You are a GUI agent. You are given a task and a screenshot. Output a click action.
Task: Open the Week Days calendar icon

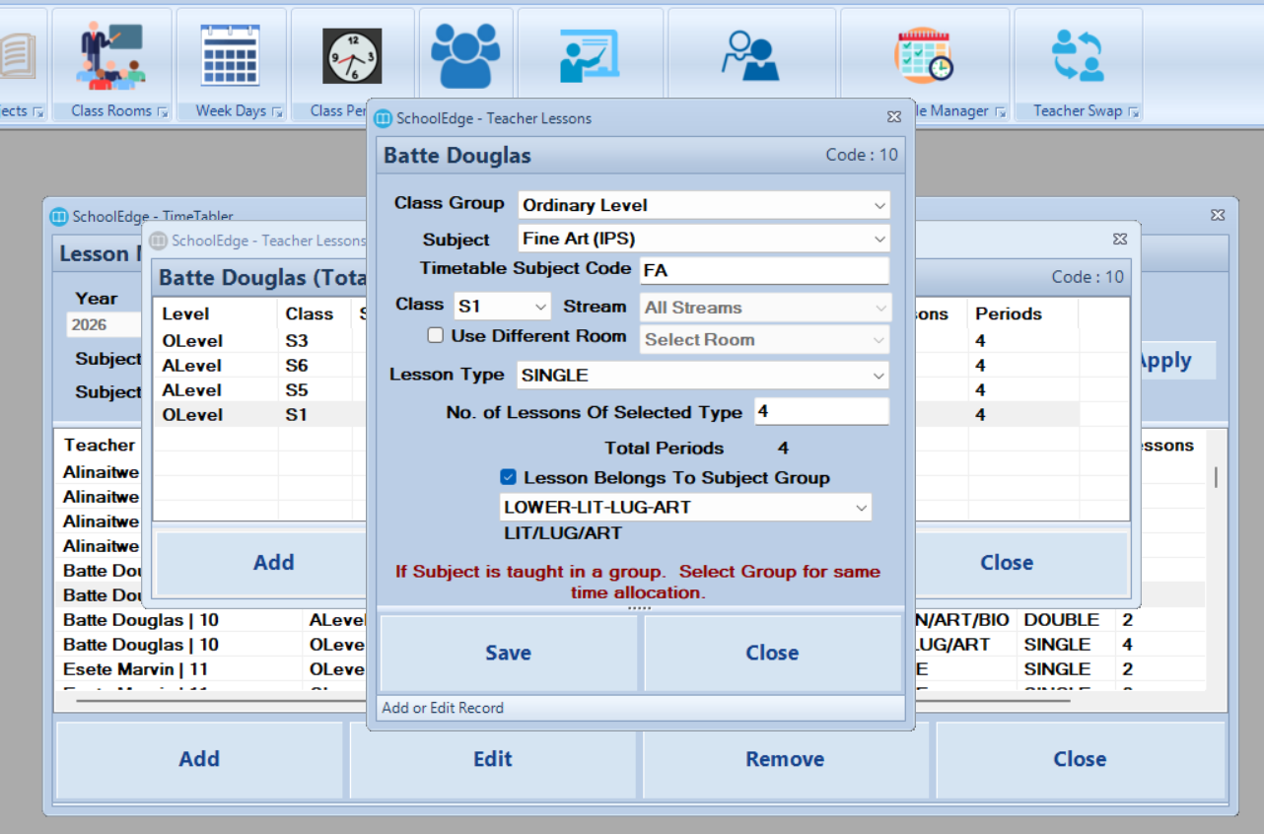[x=230, y=56]
